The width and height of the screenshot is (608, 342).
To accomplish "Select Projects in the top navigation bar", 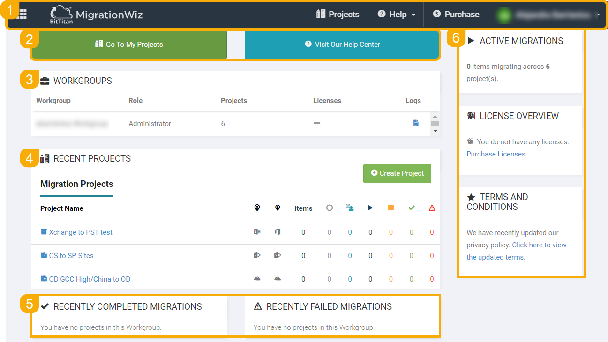I will click(x=338, y=14).
